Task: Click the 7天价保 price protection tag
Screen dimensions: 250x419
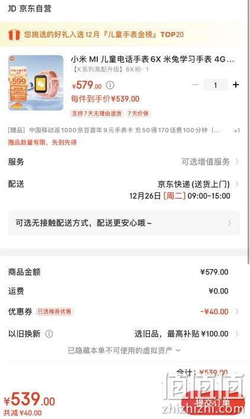Action: [137, 113]
